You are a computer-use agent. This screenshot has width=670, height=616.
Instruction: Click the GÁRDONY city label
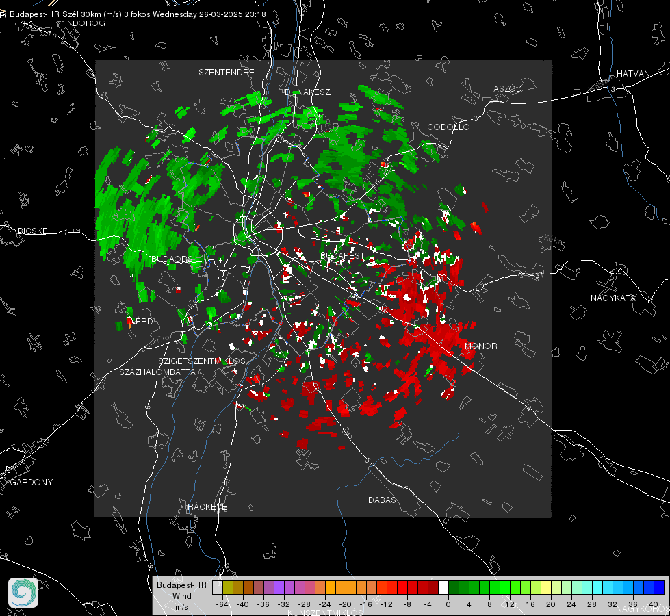tap(31, 483)
